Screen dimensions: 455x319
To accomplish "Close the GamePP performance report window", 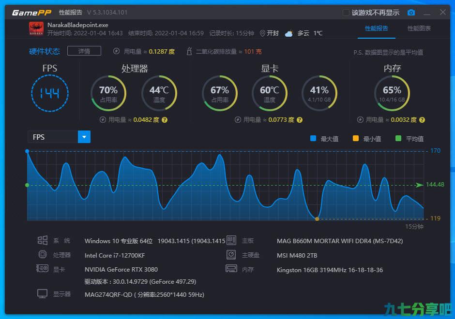I will (443, 12).
